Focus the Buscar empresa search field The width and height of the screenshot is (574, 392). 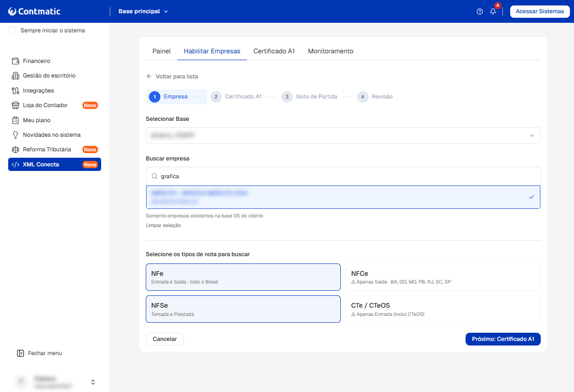(343, 176)
